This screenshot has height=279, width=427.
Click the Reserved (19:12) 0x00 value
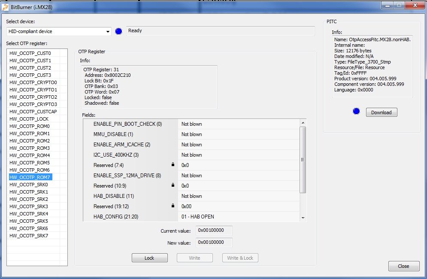(239, 206)
